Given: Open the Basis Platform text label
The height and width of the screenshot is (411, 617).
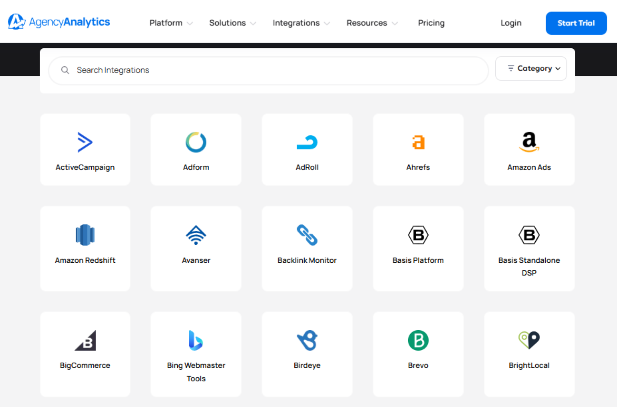Looking at the screenshot, I should click(418, 260).
